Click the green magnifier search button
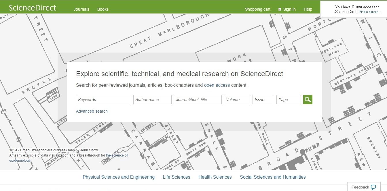This screenshot has width=387, height=191. [308, 100]
